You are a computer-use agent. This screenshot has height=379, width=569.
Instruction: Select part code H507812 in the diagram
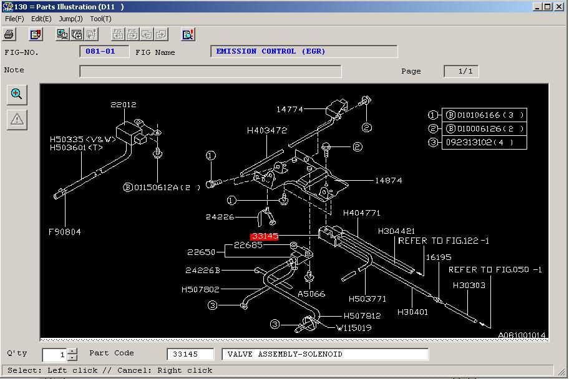[x=362, y=315]
